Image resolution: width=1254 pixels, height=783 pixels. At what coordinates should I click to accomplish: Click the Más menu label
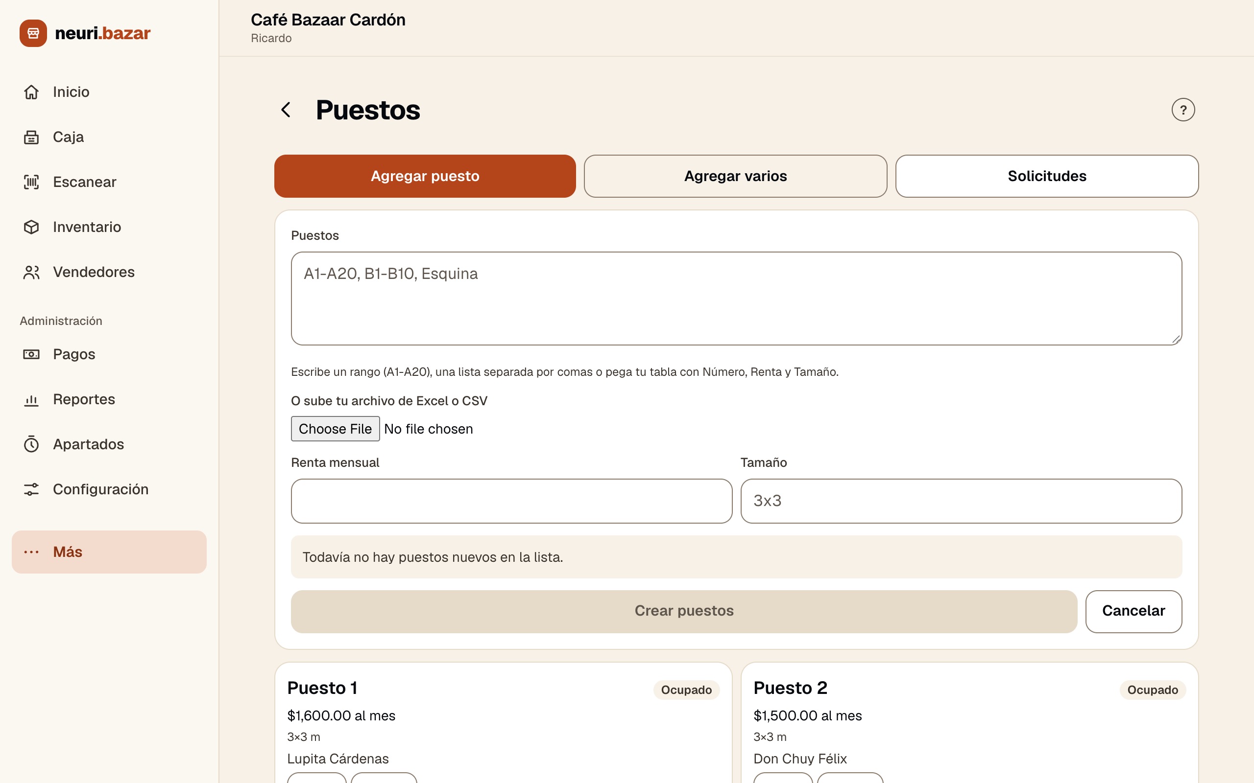[68, 552]
